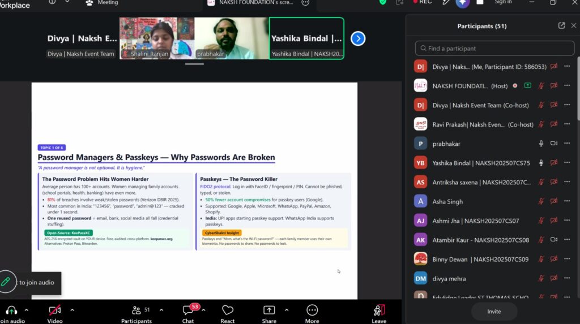Click the Leave meeting button

tap(379, 314)
